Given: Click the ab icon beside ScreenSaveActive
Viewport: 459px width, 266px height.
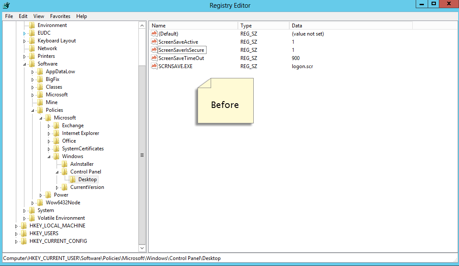Looking at the screenshot, I should (154, 42).
